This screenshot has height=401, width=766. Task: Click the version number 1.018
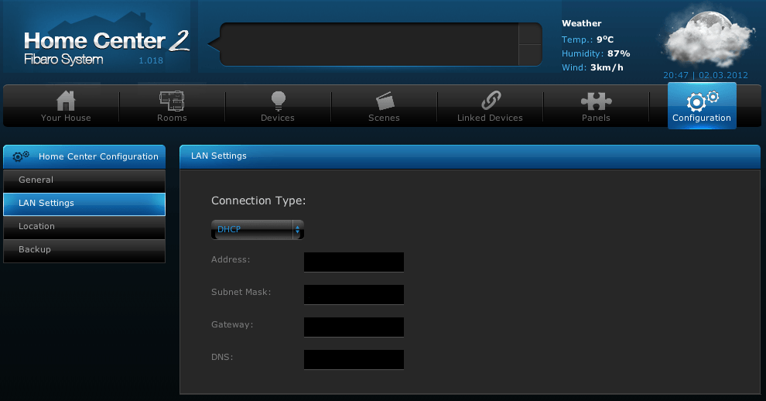(x=150, y=60)
